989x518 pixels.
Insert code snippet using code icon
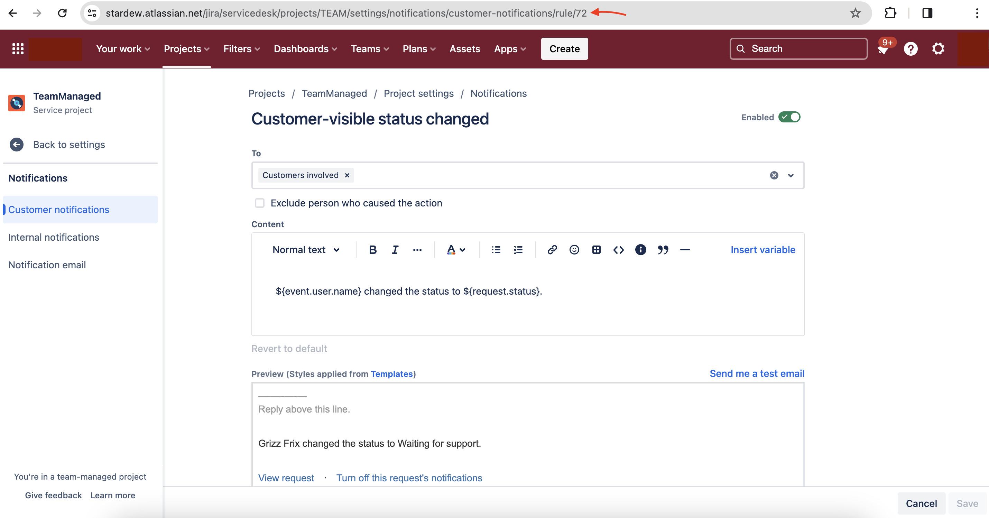pyautogui.click(x=618, y=250)
